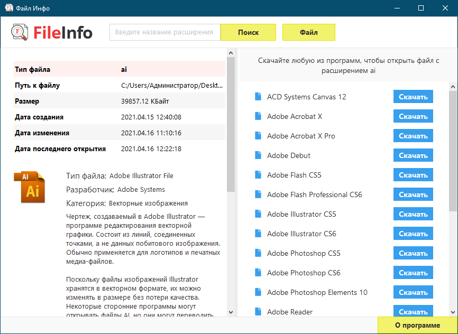Click the orange Ai file type icon
Screen dimensions: 458x334
[x=30, y=187]
